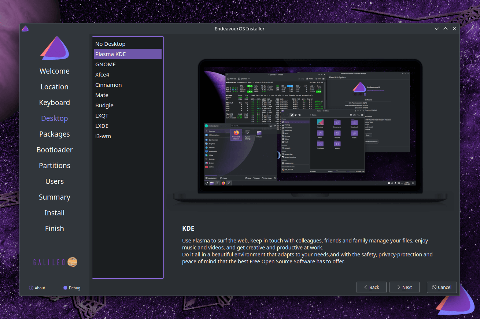Click the arrow icon inside the Next button

(398, 287)
